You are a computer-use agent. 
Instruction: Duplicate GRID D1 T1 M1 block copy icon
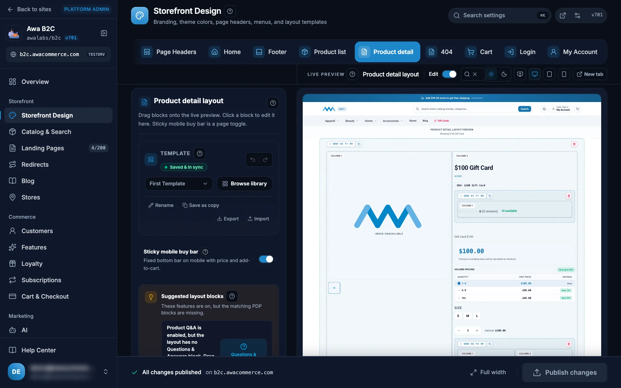[x=490, y=196]
